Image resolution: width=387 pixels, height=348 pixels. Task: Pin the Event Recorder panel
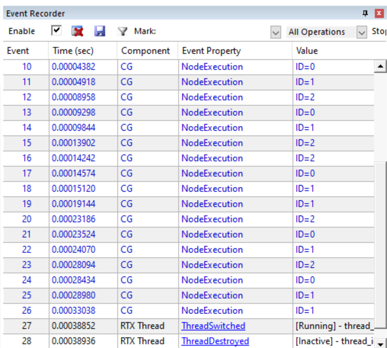(x=365, y=14)
